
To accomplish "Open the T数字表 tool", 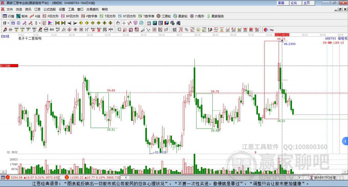I will (x=146, y=16).
